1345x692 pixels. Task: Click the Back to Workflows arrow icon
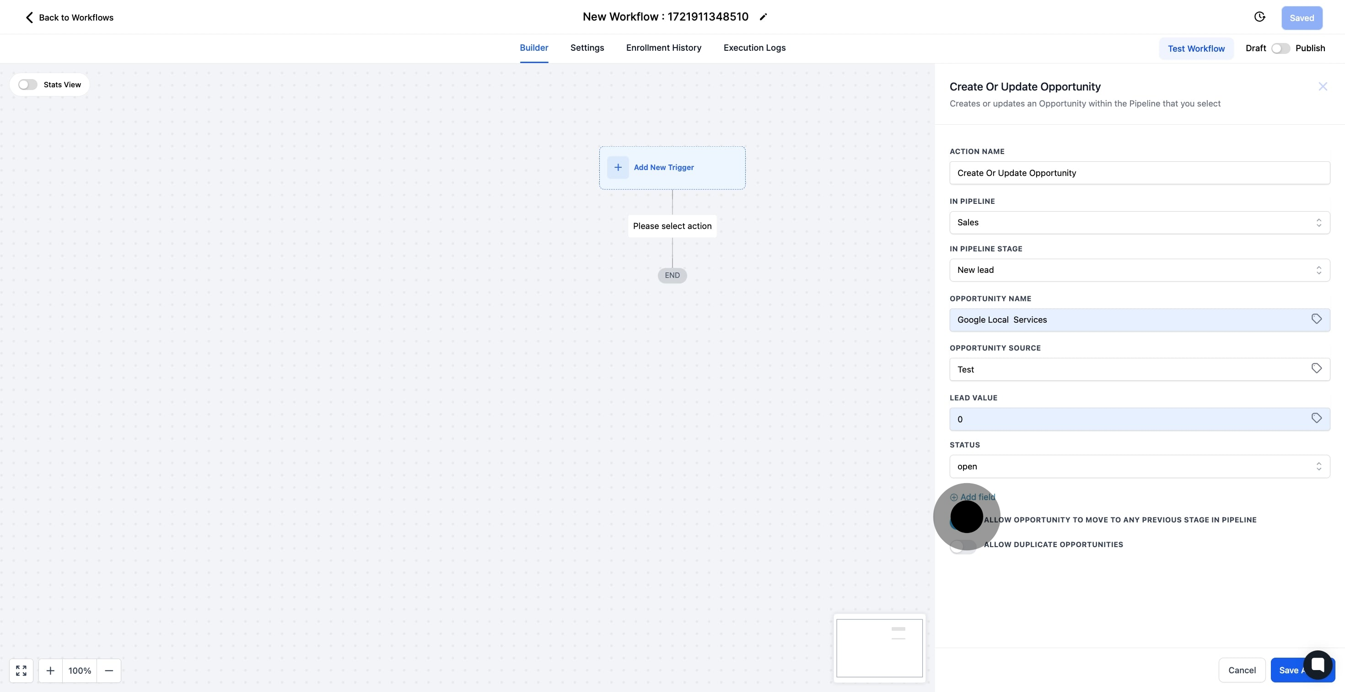pos(29,17)
